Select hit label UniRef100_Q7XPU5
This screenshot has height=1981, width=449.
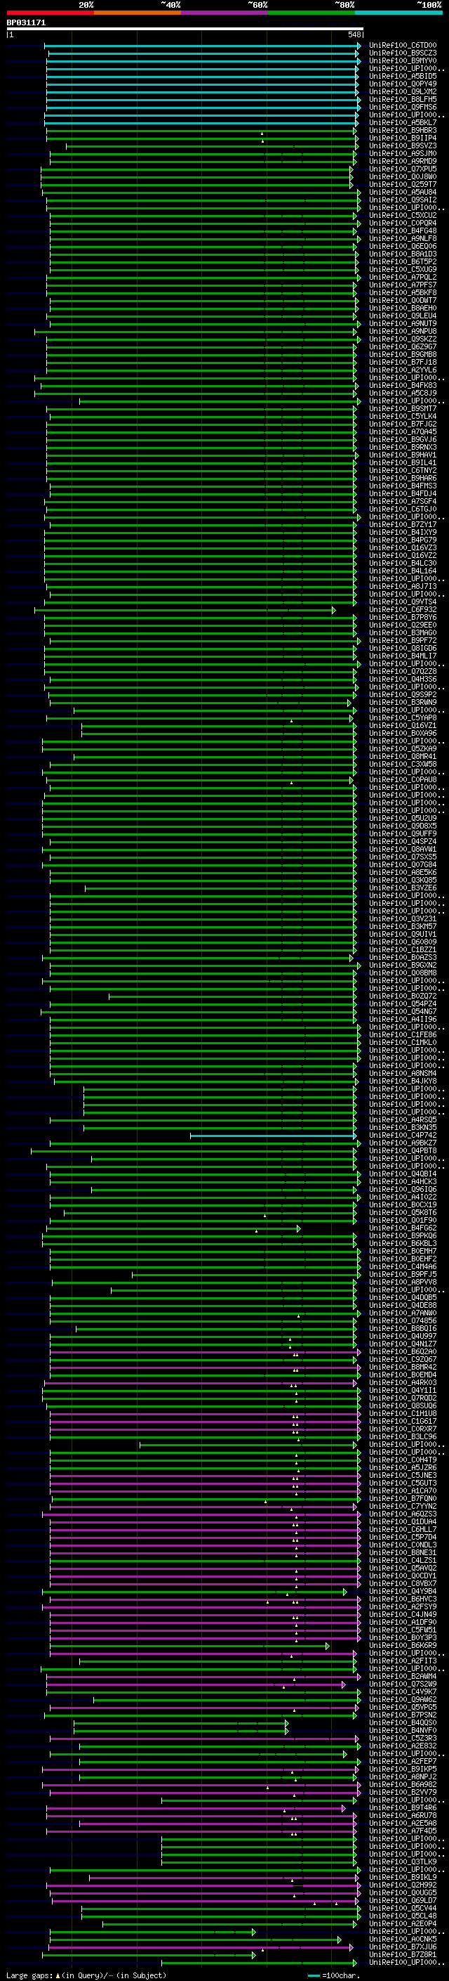click(403, 169)
